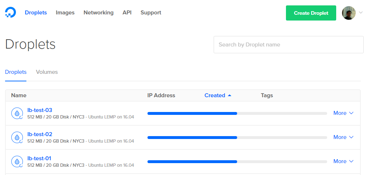Open API in the top navigation

tap(127, 13)
